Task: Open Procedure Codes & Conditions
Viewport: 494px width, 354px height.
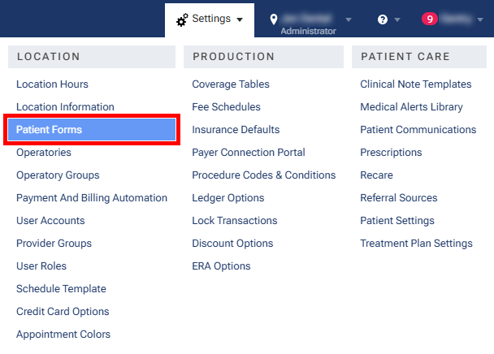Action: (263, 175)
